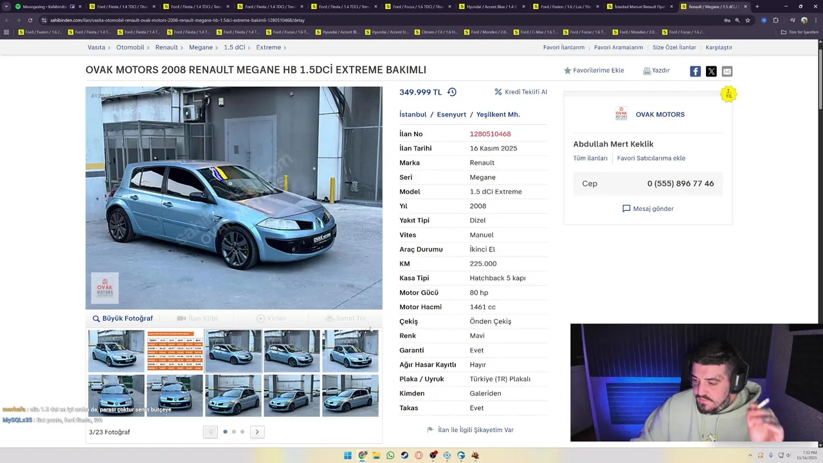Click KM value 225.000
823x463 pixels.
click(x=483, y=264)
